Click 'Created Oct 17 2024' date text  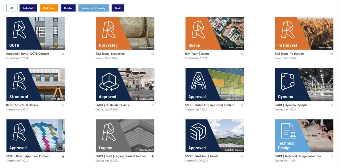pyautogui.click(x=107, y=110)
